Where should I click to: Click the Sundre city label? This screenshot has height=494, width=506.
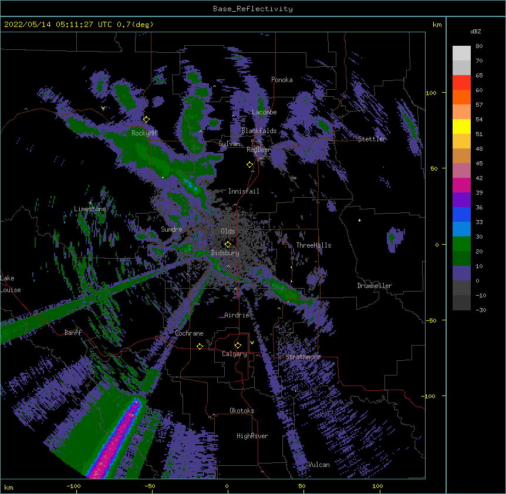pyautogui.click(x=171, y=229)
